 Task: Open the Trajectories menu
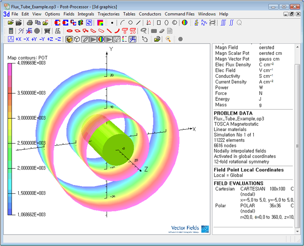pyautogui.click(x=108, y=14)
